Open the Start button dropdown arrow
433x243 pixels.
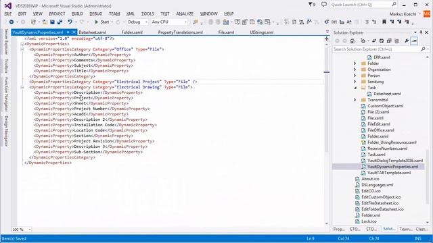(x=112, y=22)
